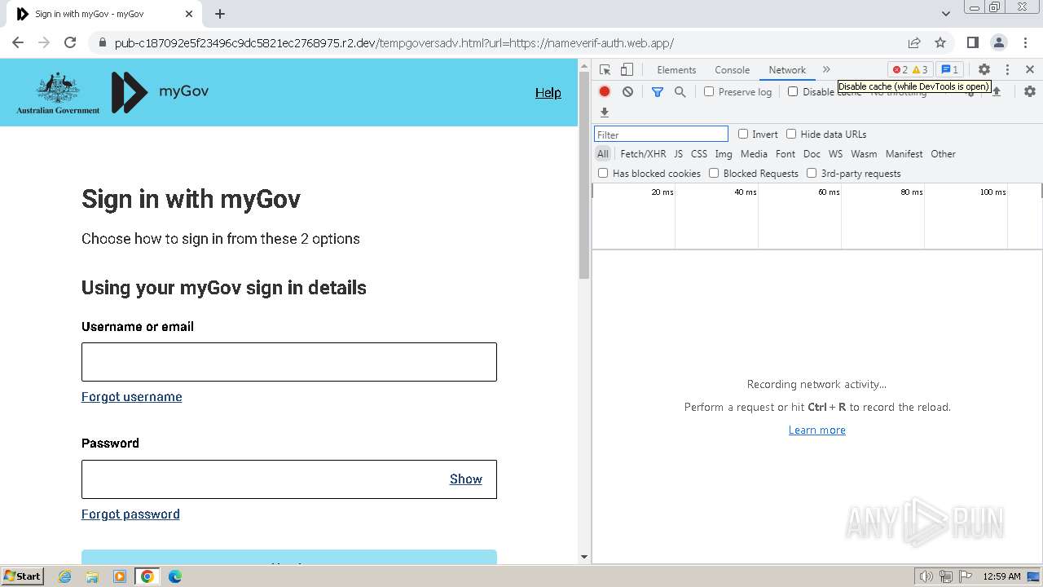
Task: Filter requests by Img type
Action: click(x=724, y=154)
